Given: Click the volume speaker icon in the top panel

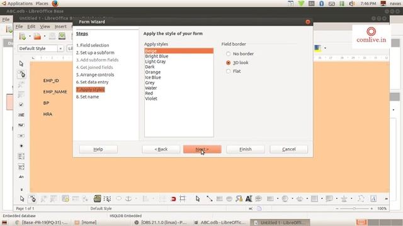Looking at the screenshot, I should pos(351,4).
